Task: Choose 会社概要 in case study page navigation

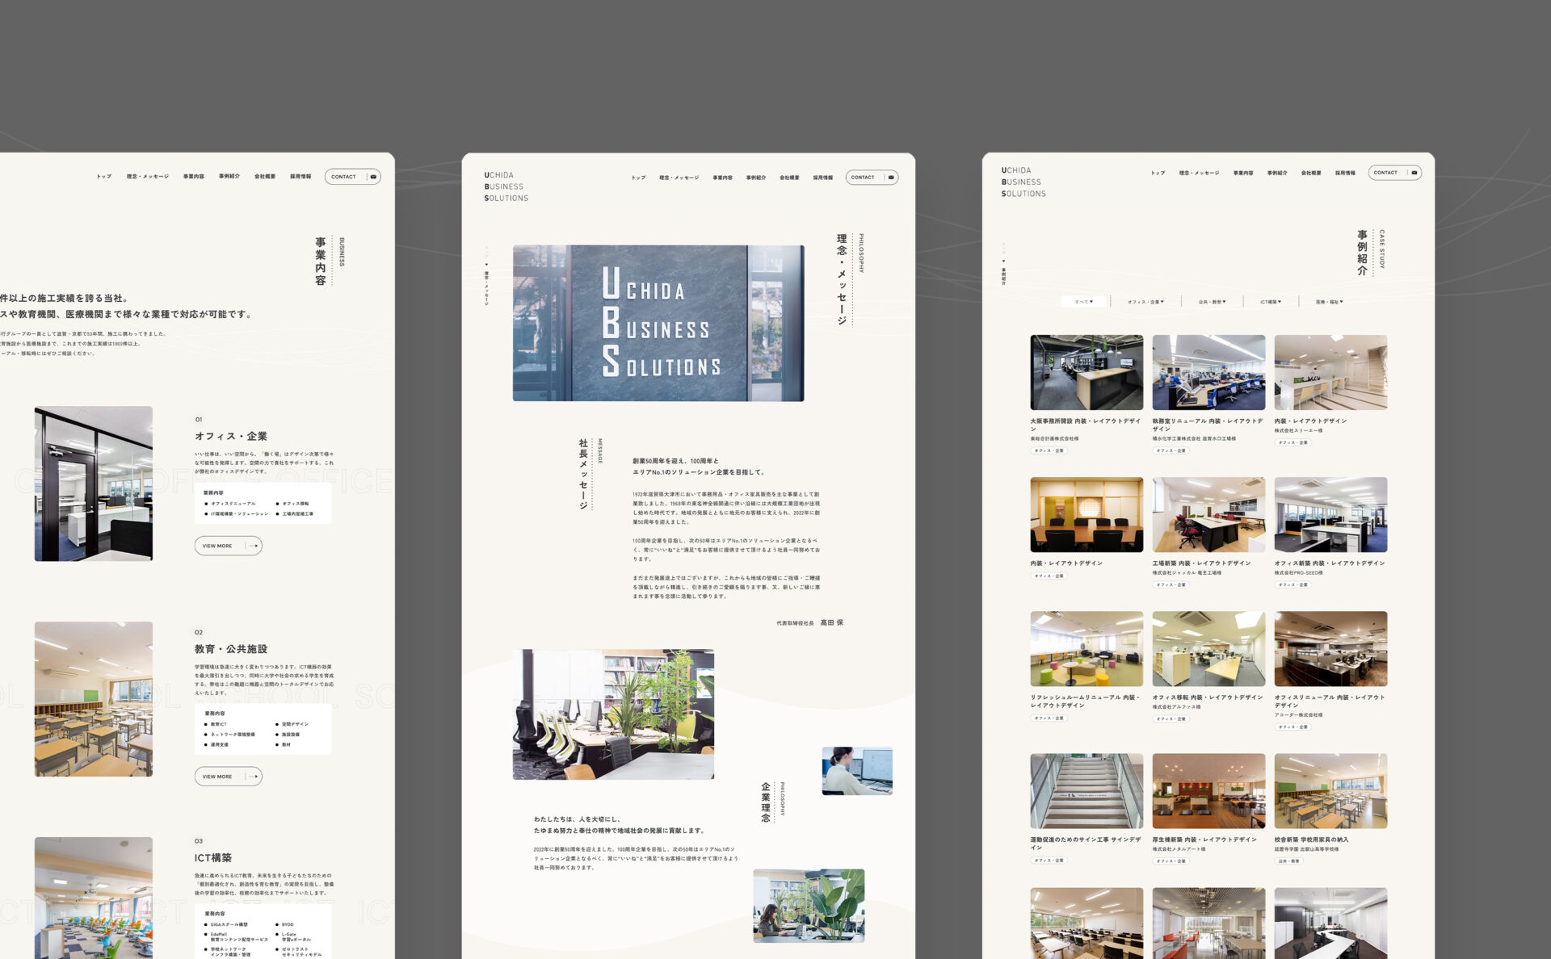Action: click(1311, 173)
